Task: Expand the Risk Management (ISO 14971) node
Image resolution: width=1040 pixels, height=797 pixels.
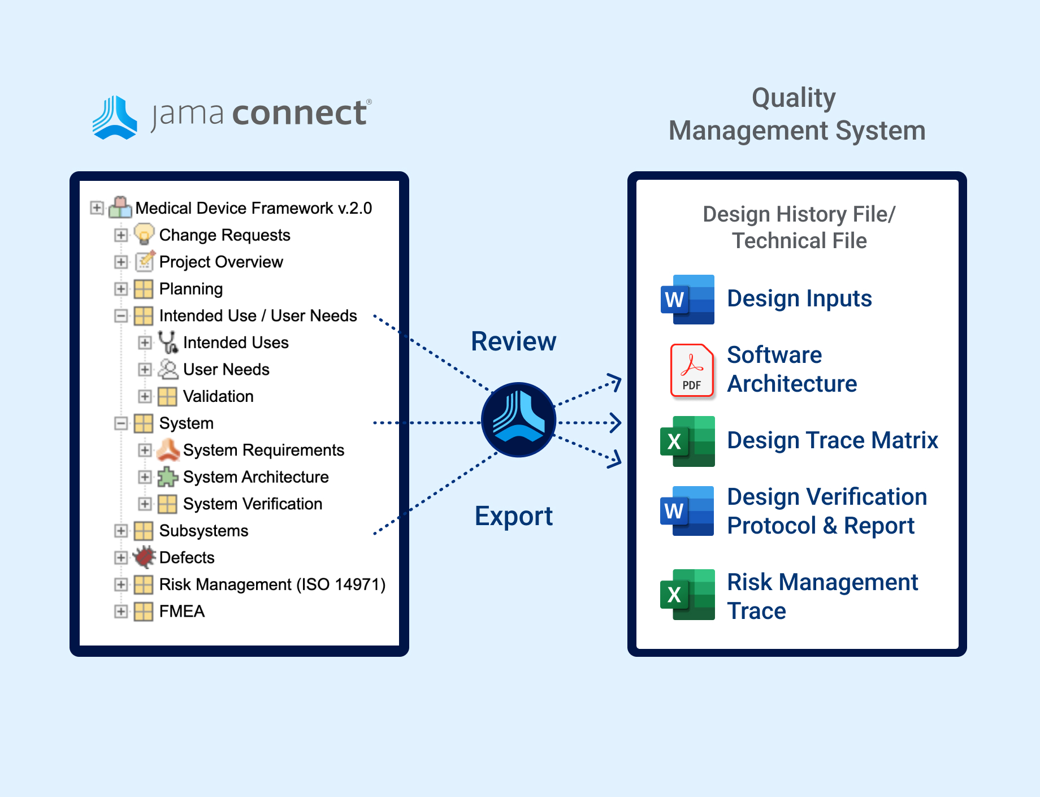Action: click(121, 584)
